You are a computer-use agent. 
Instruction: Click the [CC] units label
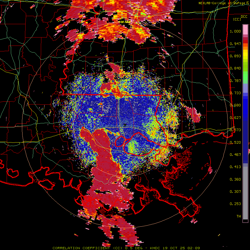237,19
